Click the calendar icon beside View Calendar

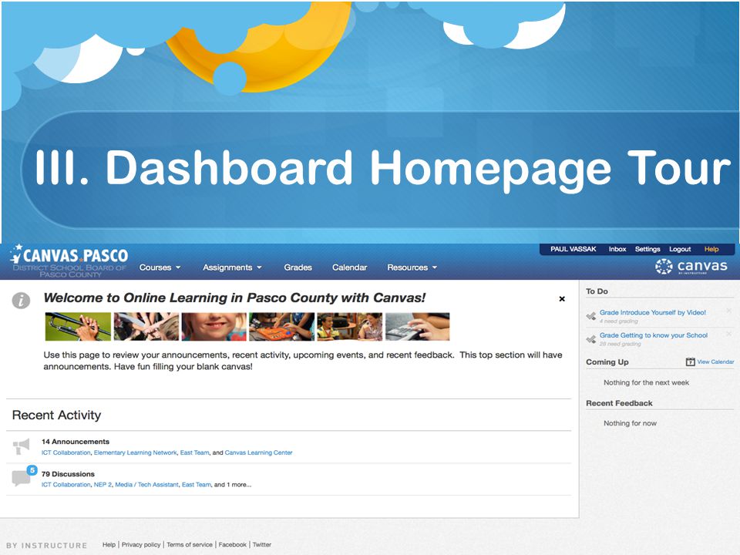coord(690,362)
